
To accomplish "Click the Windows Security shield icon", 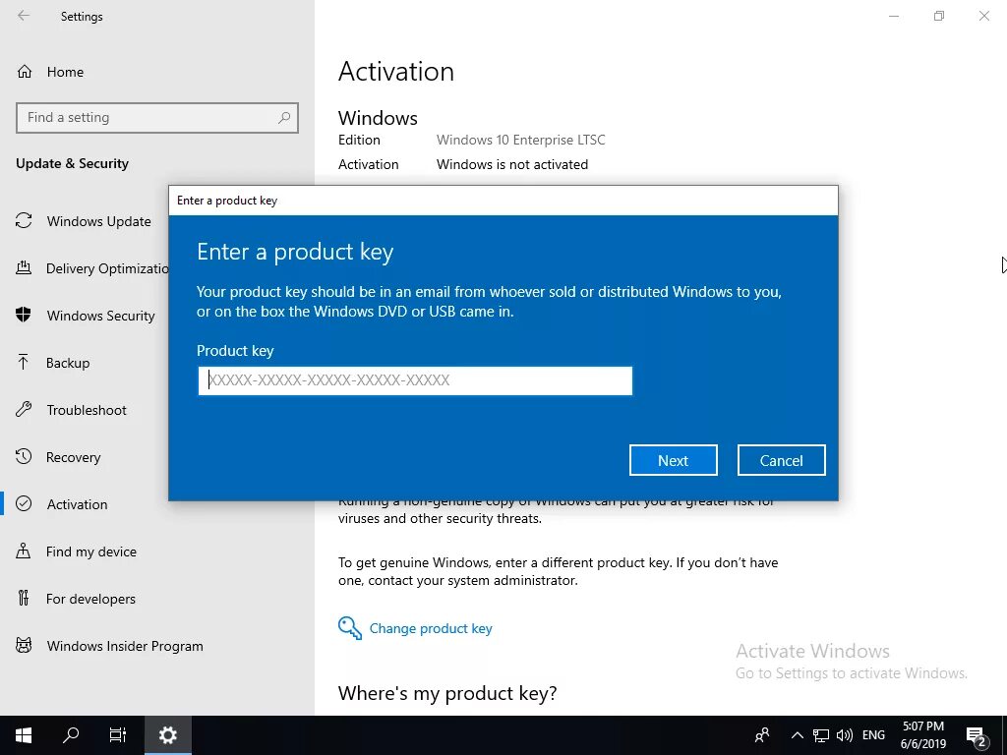I will tap(24, 316).
